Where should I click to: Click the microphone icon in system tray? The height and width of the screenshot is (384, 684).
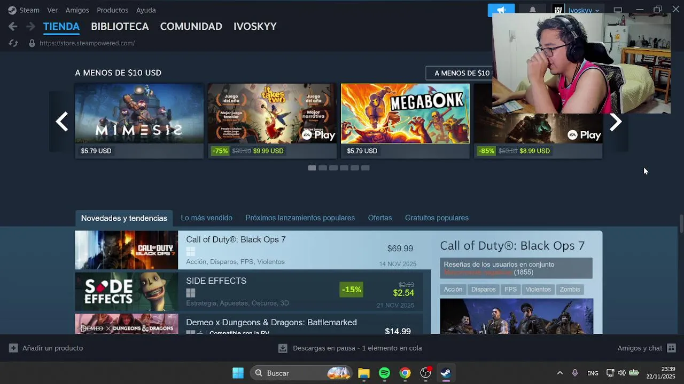click(575, 373)
